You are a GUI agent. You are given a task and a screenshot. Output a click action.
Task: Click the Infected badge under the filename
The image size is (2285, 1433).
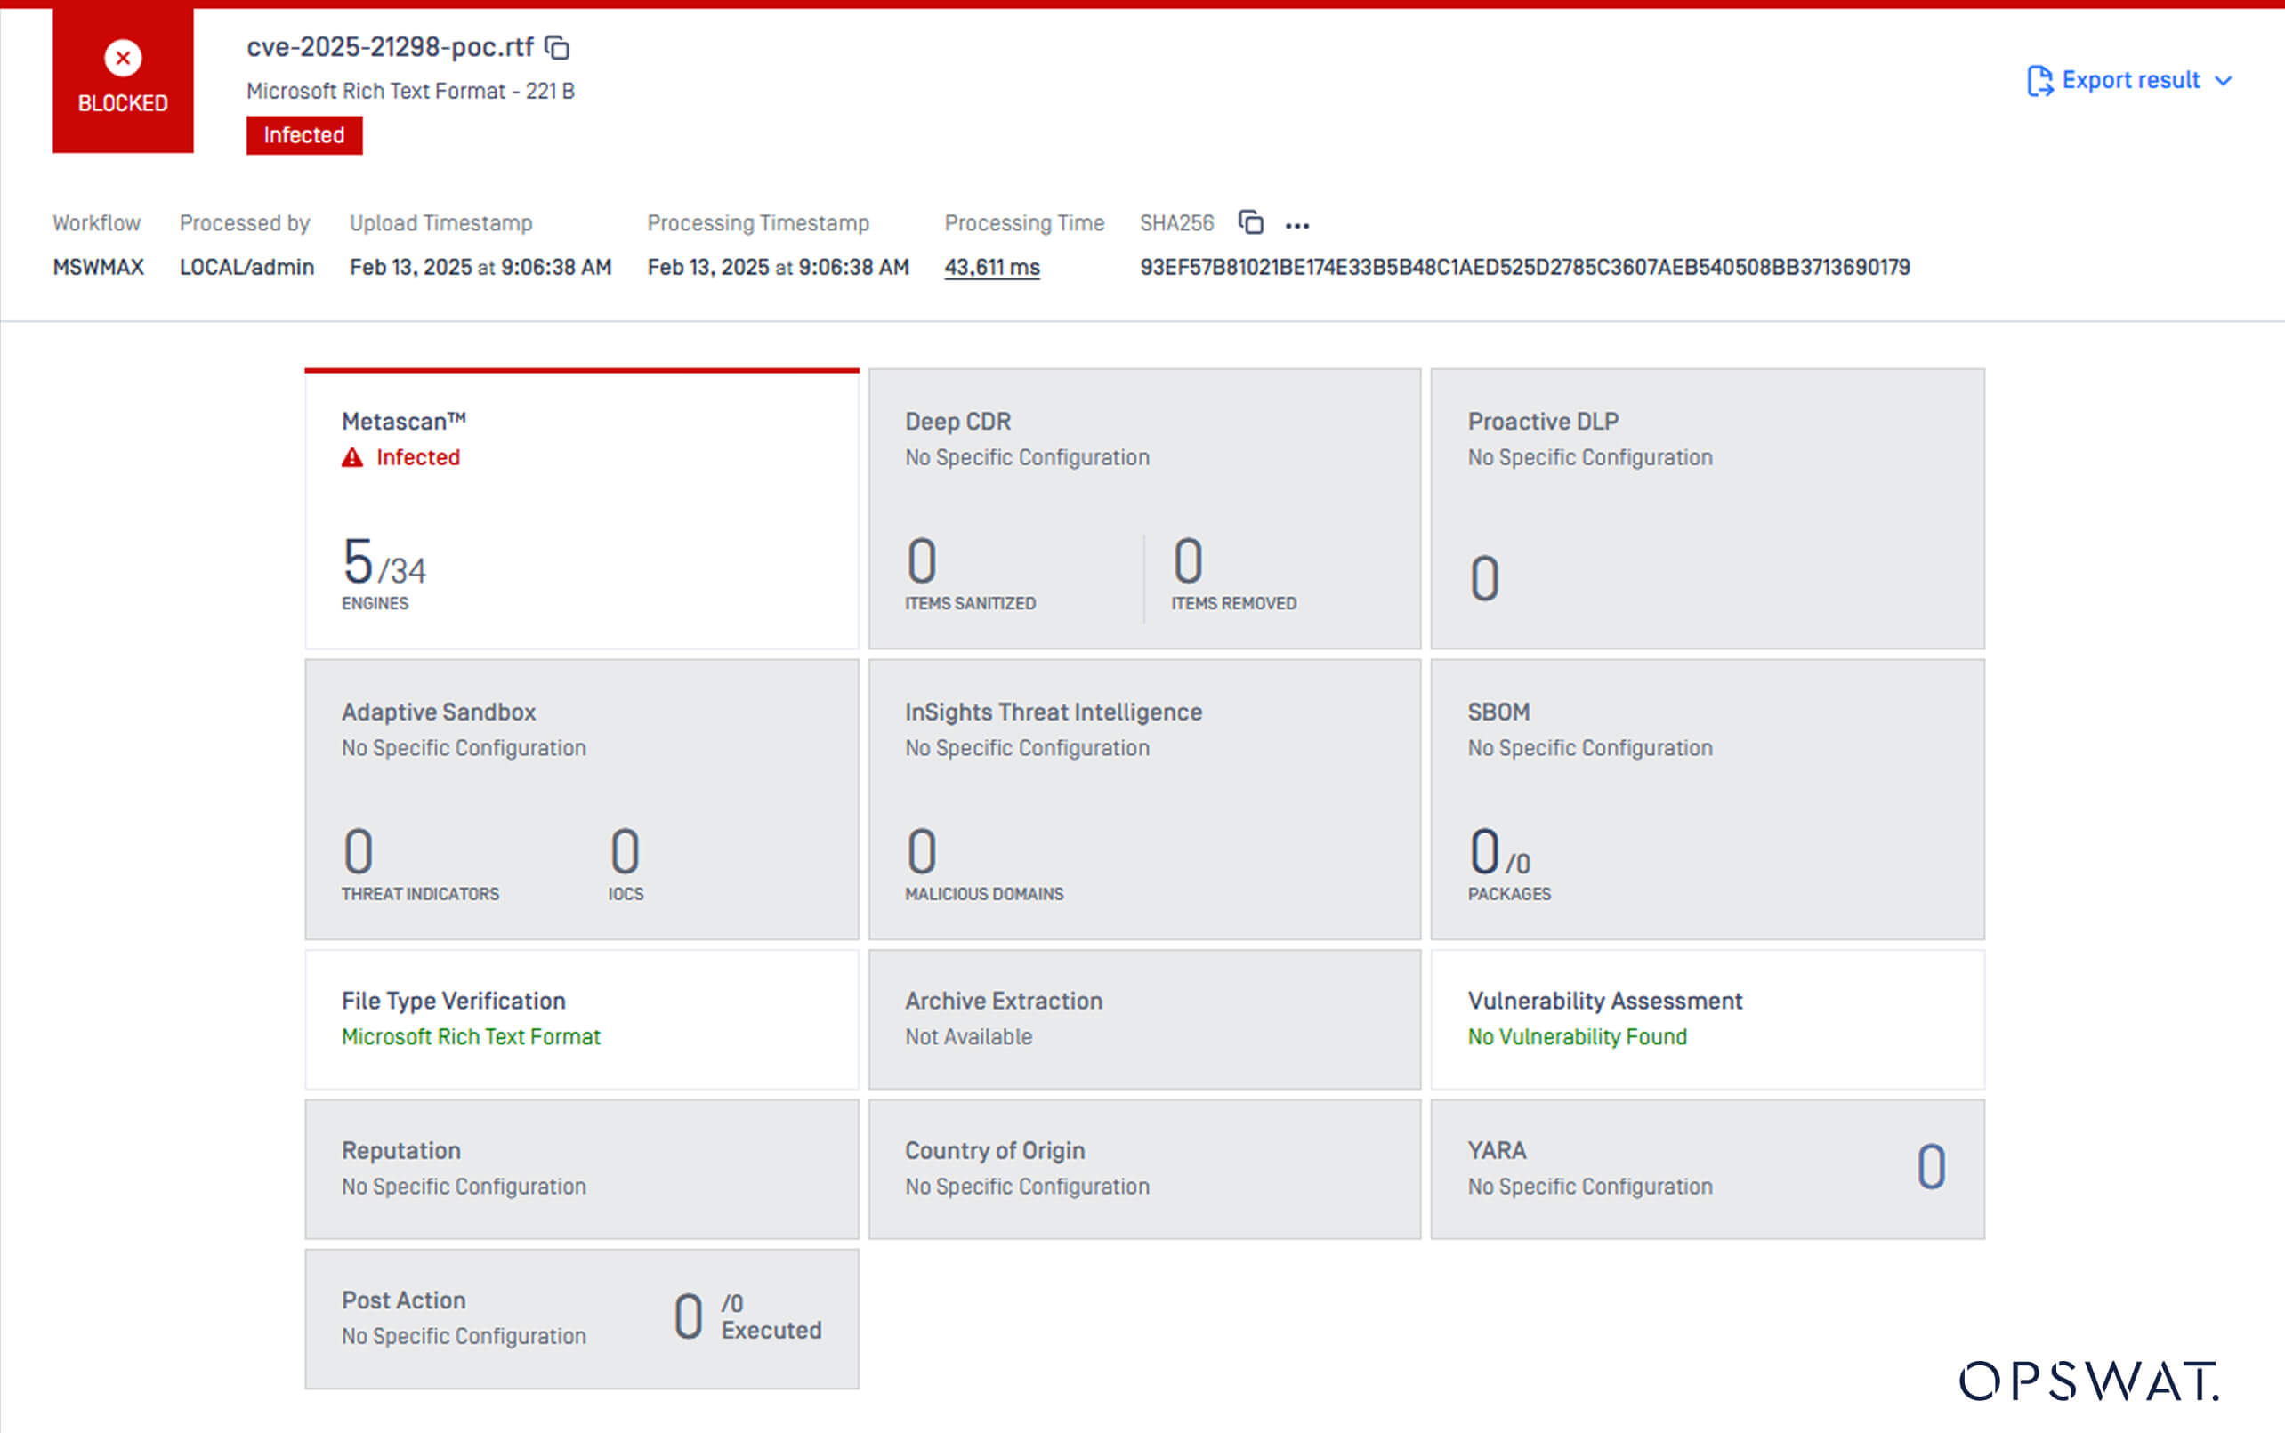(x=304, y=134)
